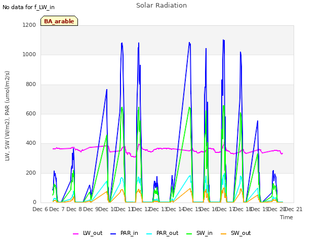Click the blue PAR_in legend swatch
This screenshot has height=243, width=324.
point(113,234)
